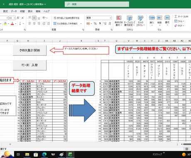Open Microsoft Edge from the taskbar

(44, 154)
